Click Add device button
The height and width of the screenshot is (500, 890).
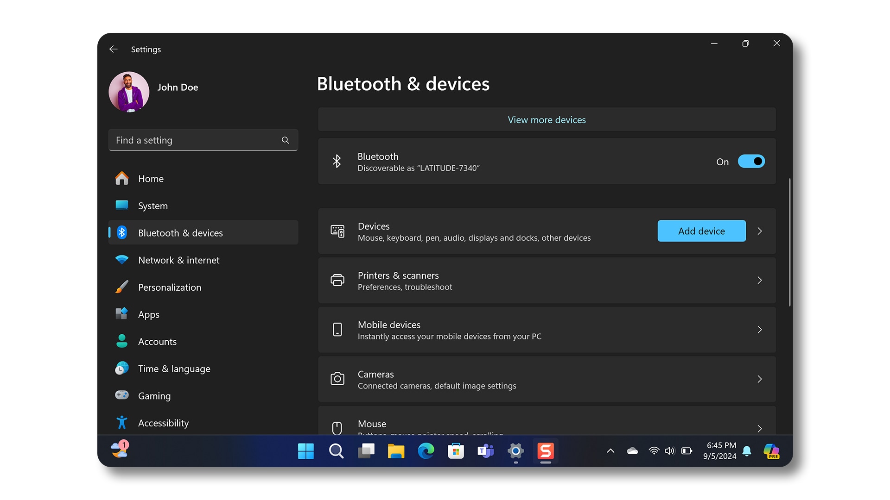click(702, 231)
